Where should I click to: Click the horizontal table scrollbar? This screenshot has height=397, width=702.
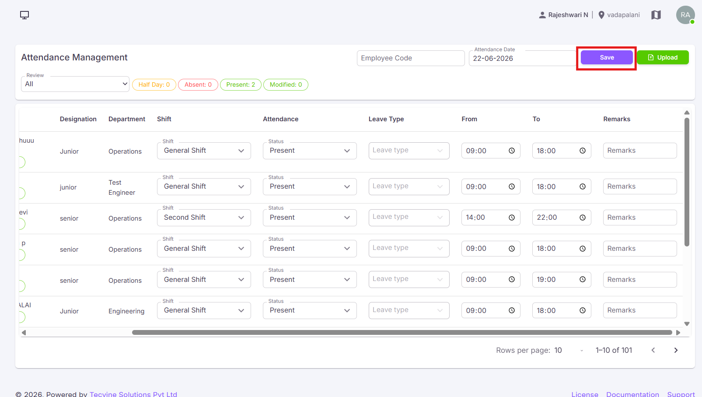(x=402, y=333)
